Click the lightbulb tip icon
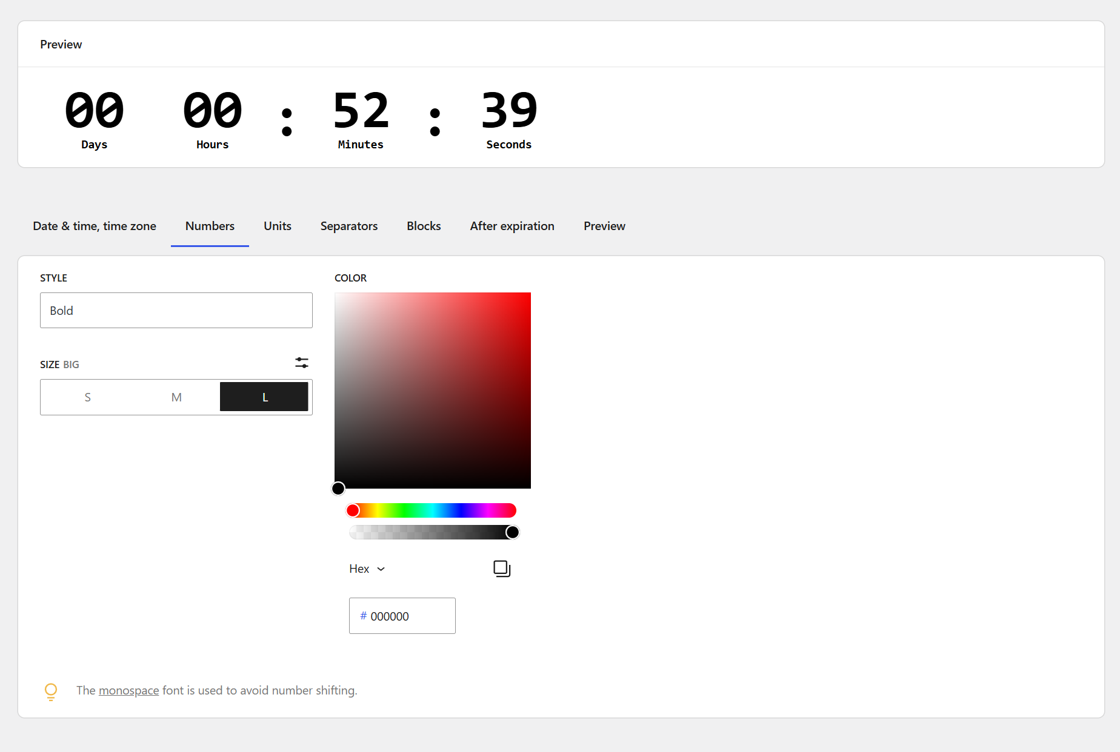Screen dimensions: 1120x752 click(x=51, y=691)
